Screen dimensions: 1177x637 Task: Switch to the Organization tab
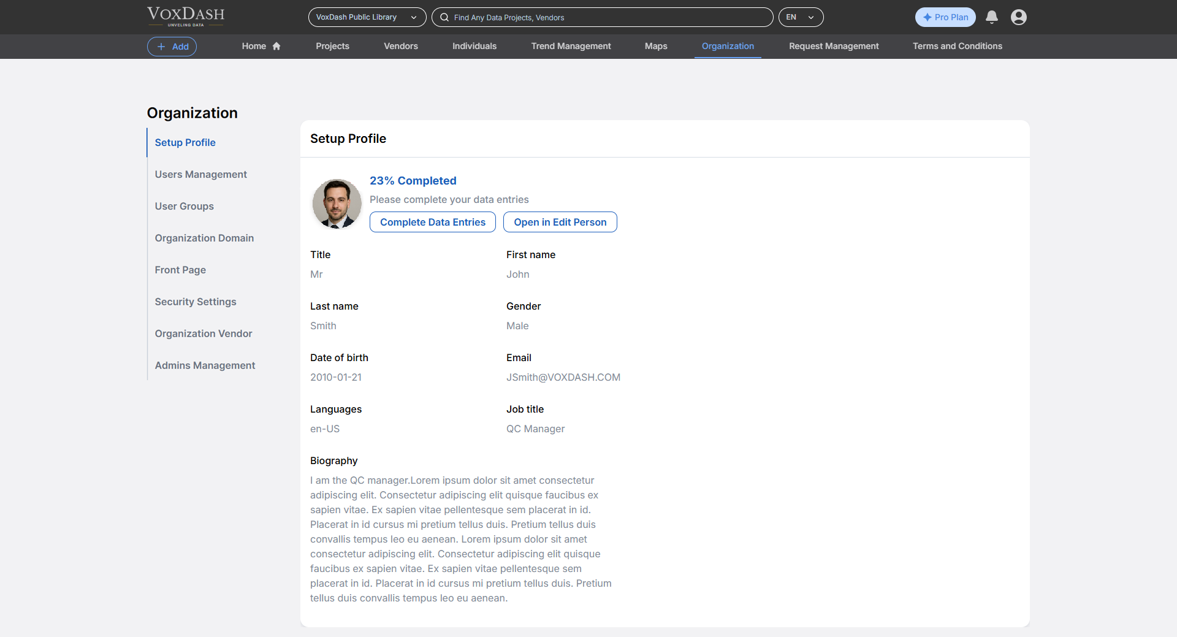[728, 46]
